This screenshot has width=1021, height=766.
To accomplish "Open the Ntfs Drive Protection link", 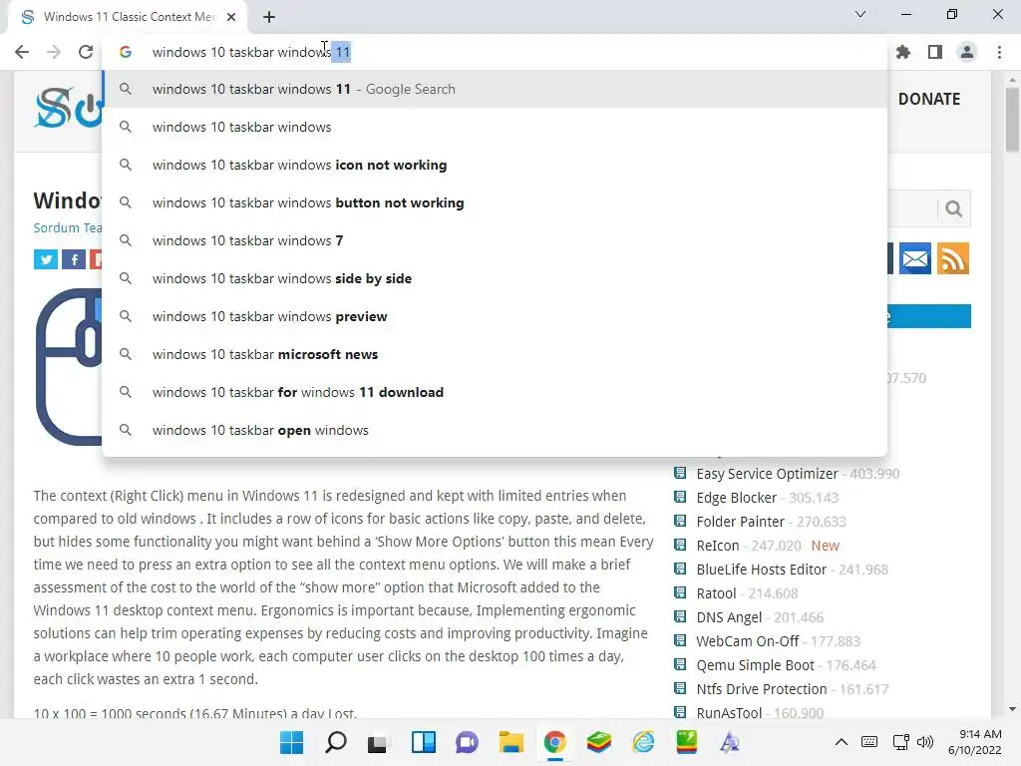I will (x=761, y=689).
